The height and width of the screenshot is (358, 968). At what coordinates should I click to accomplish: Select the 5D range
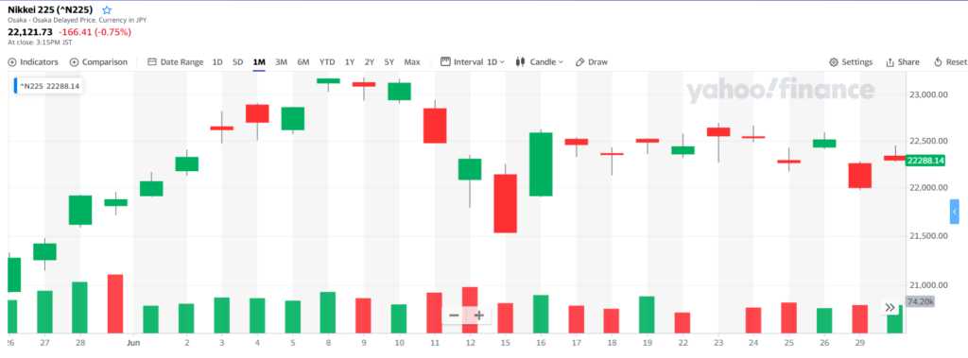coord(237,61)
